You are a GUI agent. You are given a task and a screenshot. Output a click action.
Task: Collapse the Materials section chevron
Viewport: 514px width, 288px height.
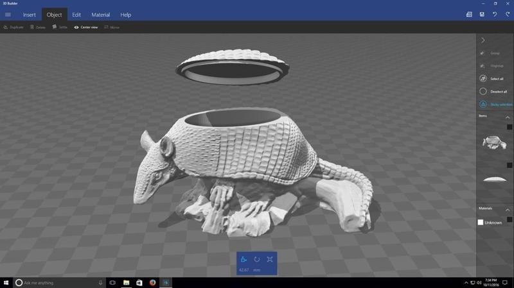508,210
